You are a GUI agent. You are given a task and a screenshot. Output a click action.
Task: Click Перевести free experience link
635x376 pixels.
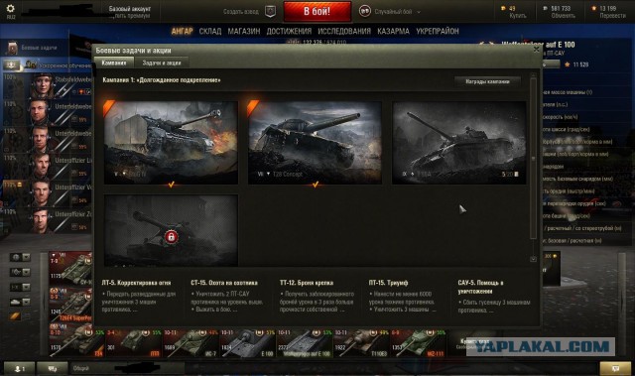[x=613, y=16]
